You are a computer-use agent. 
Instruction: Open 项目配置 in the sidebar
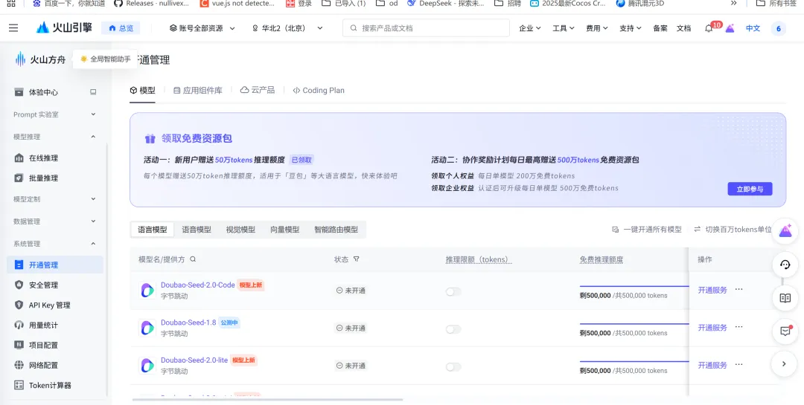(x=43, y=345)
